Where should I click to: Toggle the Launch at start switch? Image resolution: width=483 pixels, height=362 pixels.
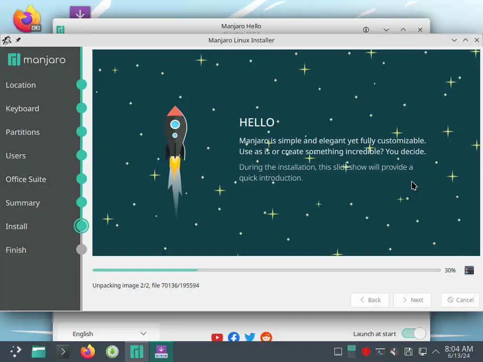(x=414, y=333)
